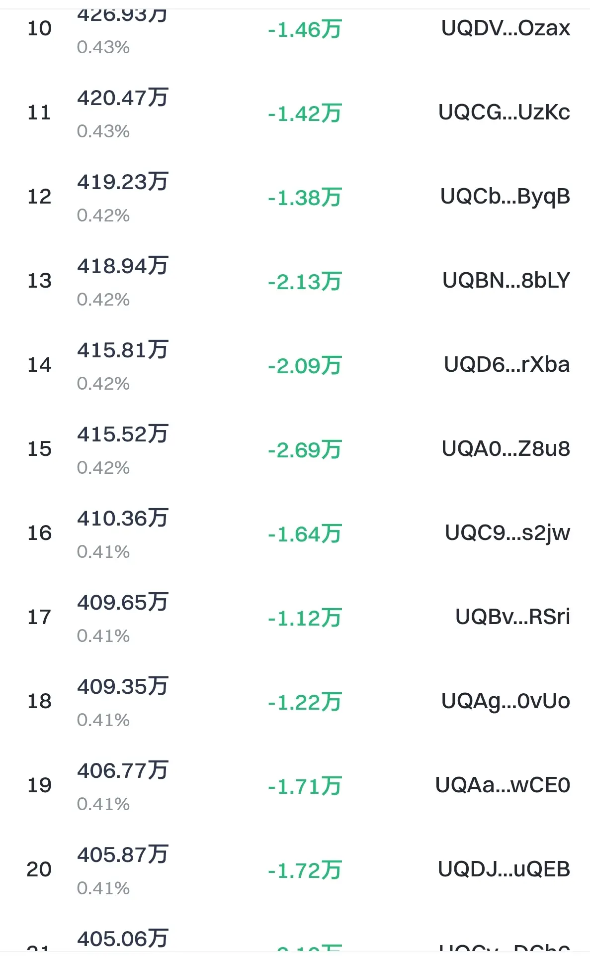The height and width of the screenshot is (960, 590).
Task: Open wallet address UQC9...s2jw
Action: click(x=507, y=533)
